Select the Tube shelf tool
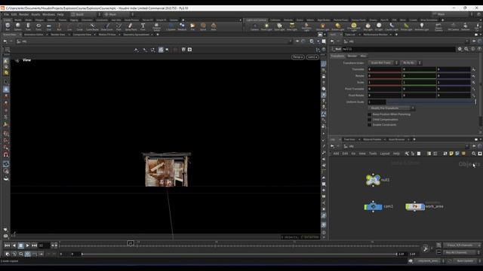The width and height of the screenshot is (483, 271). (28, 27)
